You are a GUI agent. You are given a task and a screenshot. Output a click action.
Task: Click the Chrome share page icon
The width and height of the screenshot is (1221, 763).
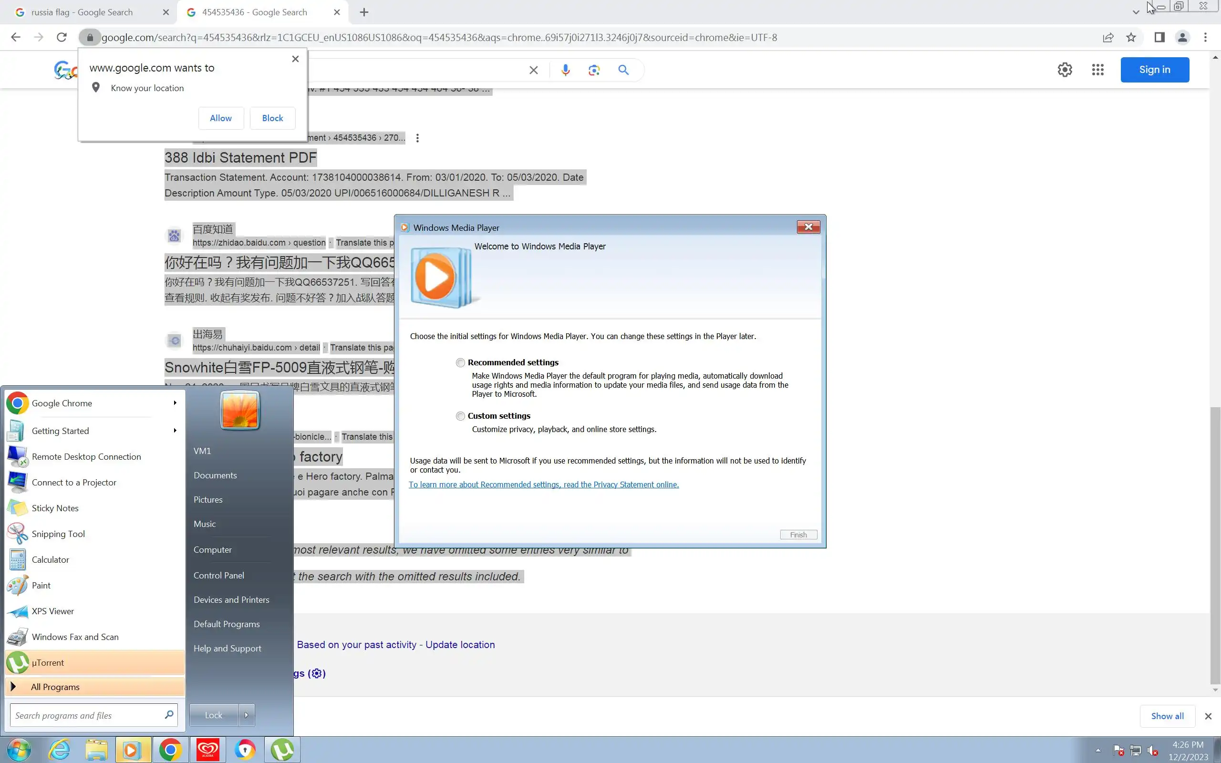[1107, 37]
